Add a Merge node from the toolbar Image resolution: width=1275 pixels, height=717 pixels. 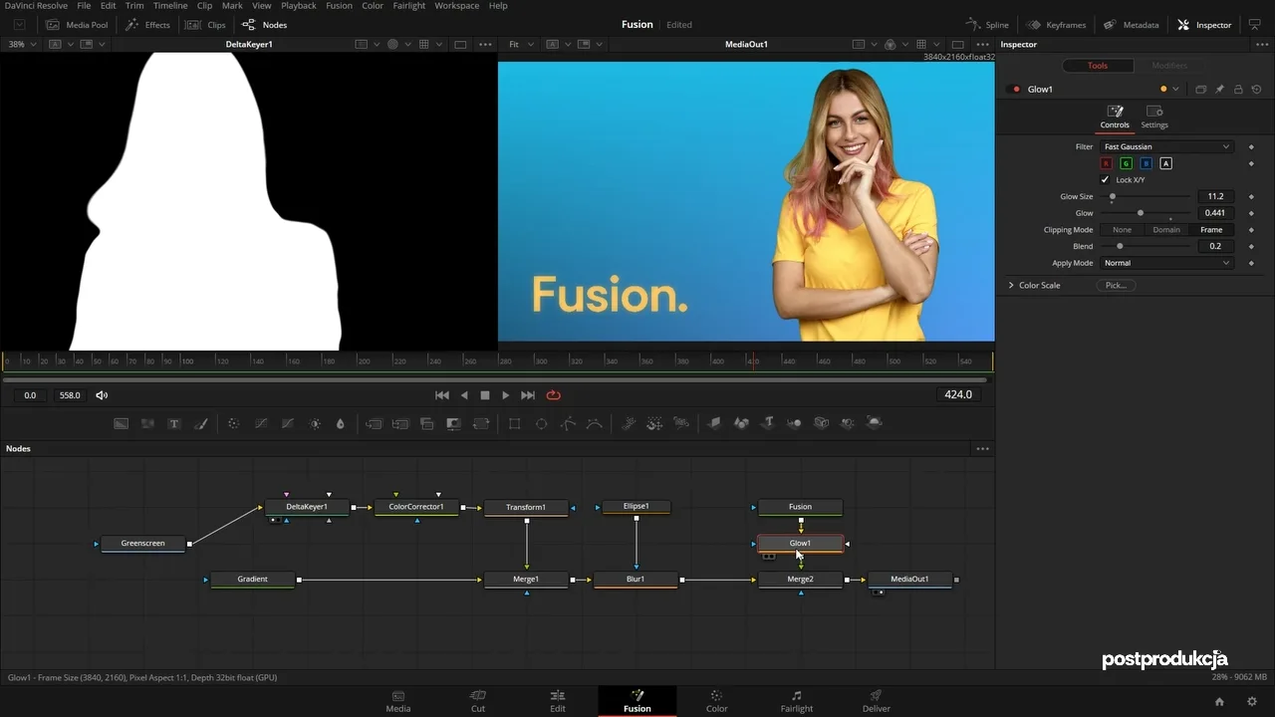click(374, 423)
